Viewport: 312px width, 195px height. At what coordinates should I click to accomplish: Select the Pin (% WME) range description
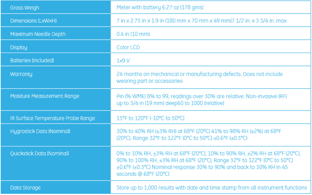(x=201, y=99)
